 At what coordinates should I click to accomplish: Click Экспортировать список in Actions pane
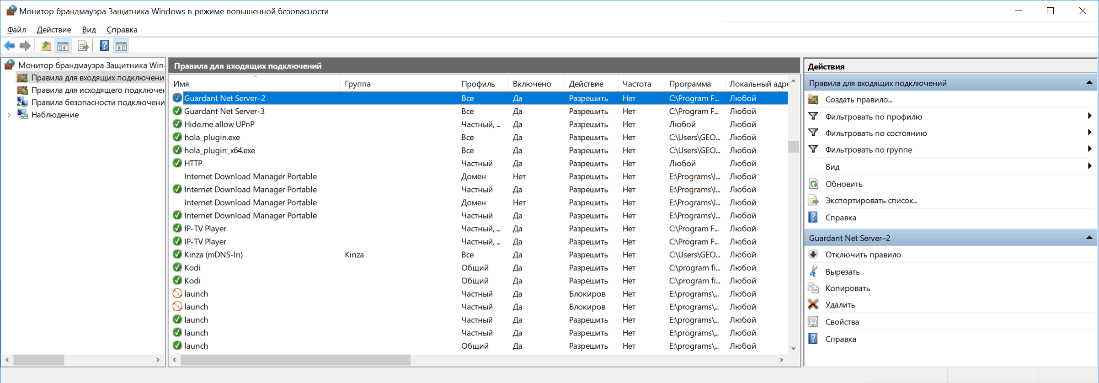(871, 200)
